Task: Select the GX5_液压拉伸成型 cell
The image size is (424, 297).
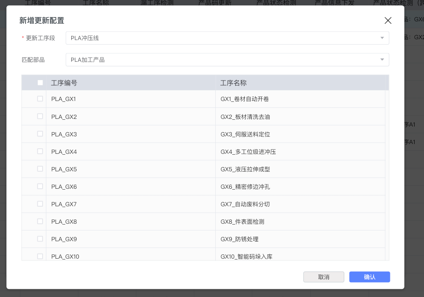Action: (x=245, y=169)
